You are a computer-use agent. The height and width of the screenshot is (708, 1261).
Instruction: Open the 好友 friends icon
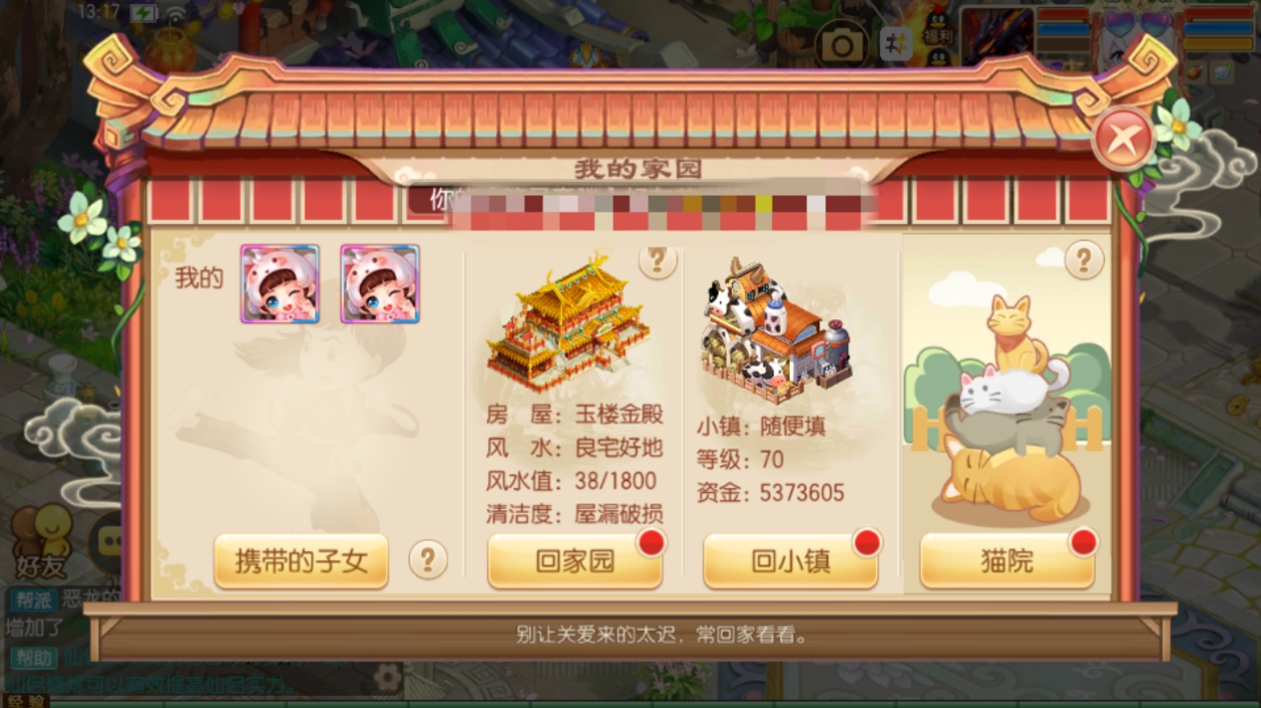click(41, 542)
